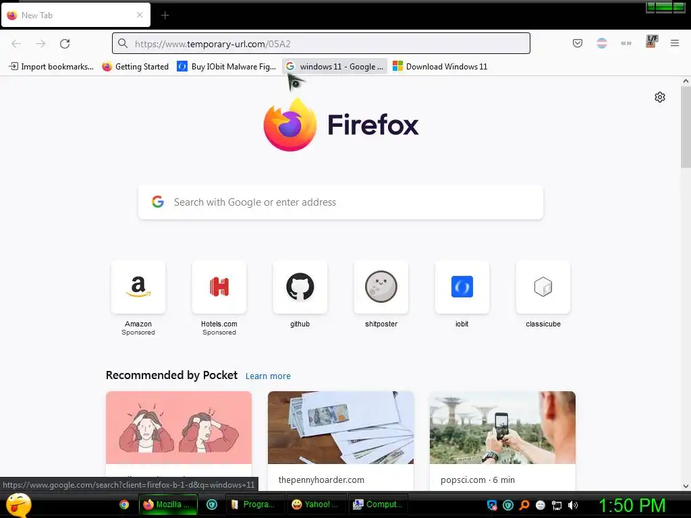Viewport: 691px width, 518px height.
Task: Open Buy IObit Malware Fighter bookmark
Action: pos(227,67)
